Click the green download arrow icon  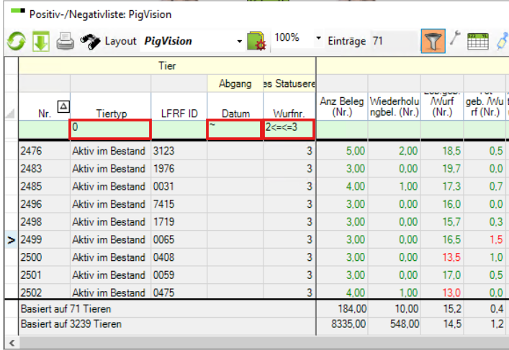click(x=41, y=42)
